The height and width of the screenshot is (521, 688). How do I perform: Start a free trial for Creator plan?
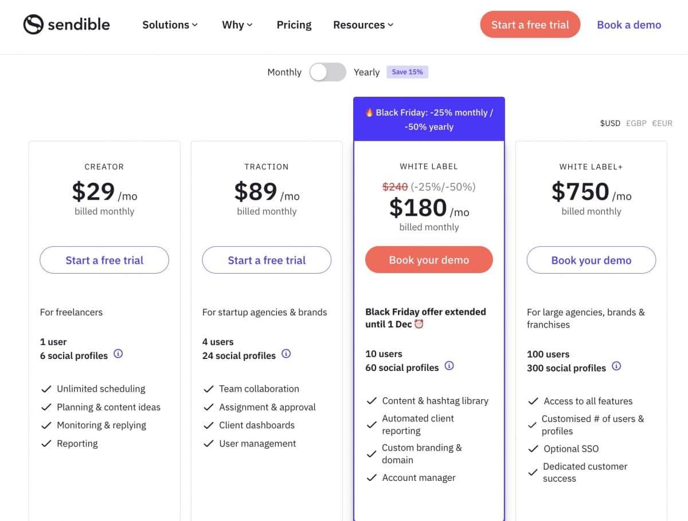pos(104,260)
